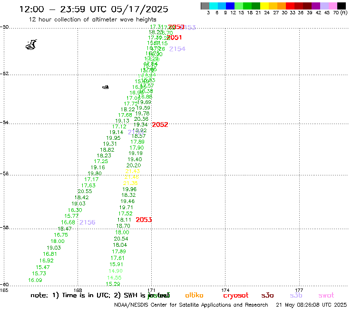This screenshot has width=352, height=309.
Task: Click the wave height value 20.36
Action: (141, 119)
